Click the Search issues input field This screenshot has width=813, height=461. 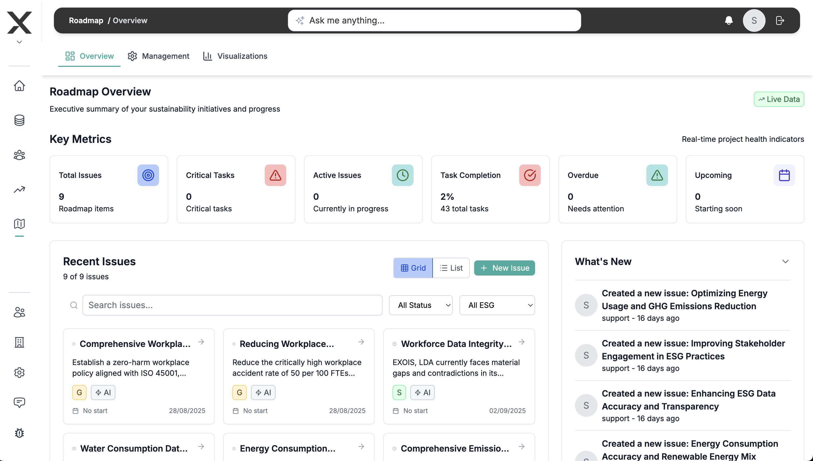(x=232, y=305)
